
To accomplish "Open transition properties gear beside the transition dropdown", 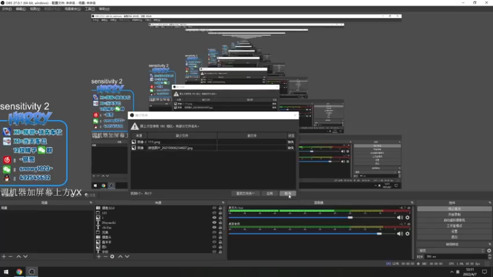I will [x=489, y=251].
